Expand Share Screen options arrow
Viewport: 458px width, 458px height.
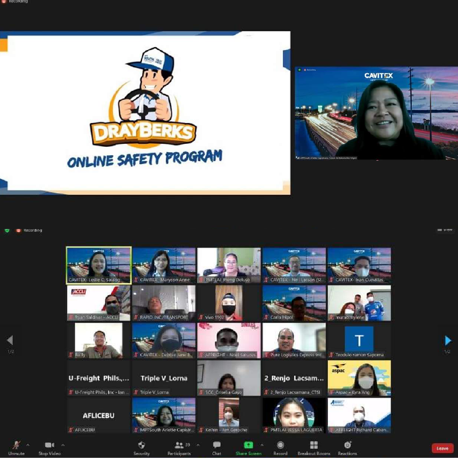262,445
